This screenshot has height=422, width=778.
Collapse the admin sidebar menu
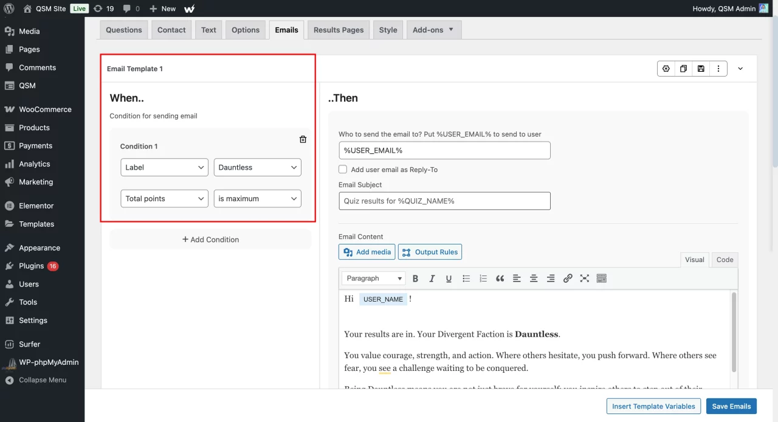click(x=42, y=380)
